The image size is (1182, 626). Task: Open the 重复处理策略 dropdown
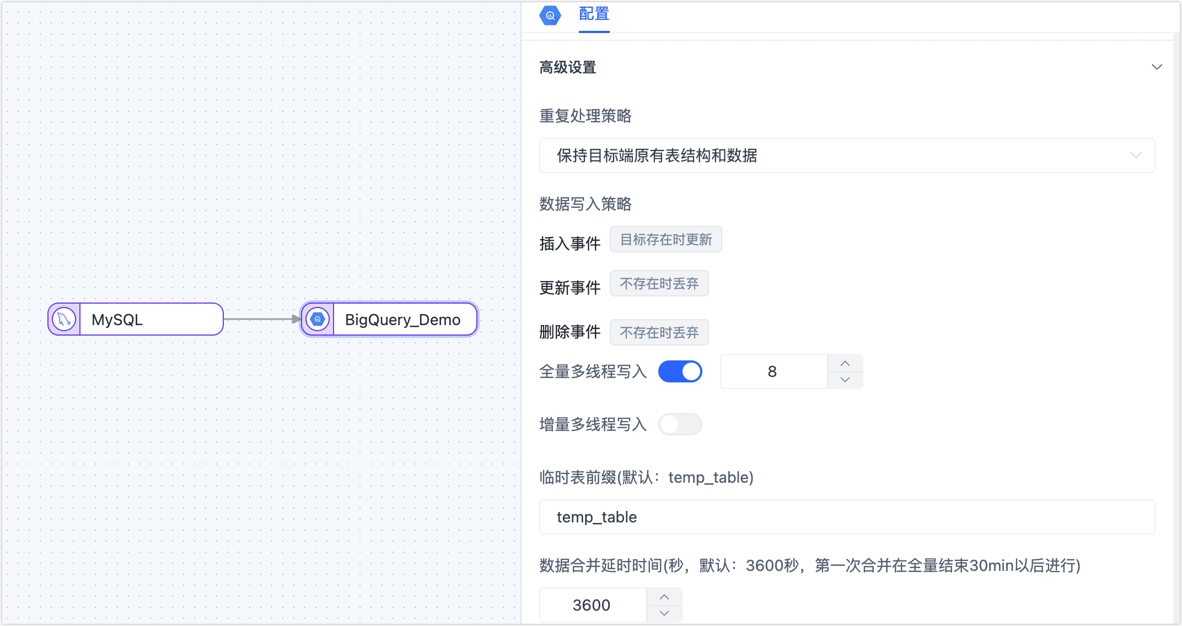[x=847, y=155]
